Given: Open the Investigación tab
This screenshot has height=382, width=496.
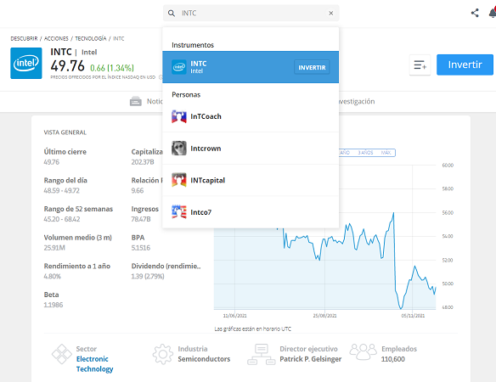Looking at the screenshot, I should (356, 102).
